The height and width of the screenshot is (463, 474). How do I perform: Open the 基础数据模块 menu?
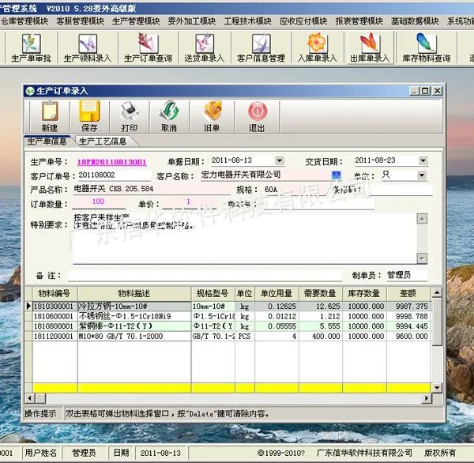[x=415, y=21]
